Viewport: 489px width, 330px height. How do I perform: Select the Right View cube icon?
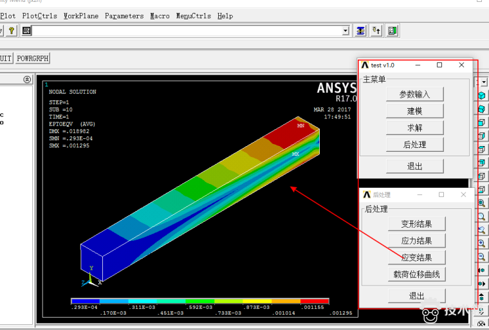click(481, 136)
